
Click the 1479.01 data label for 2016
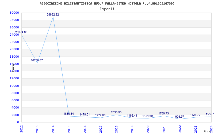pyautogui.click(x=85, y=114)
